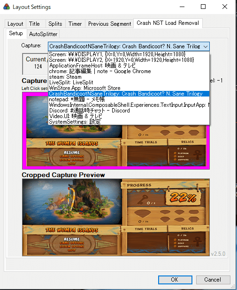Switch to the Timer tab

pos(75,24)
